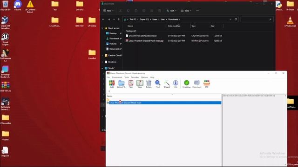
Task: Sort by Name column header in WinRAR
Action: pyautogui.click(x=109, y=96)
